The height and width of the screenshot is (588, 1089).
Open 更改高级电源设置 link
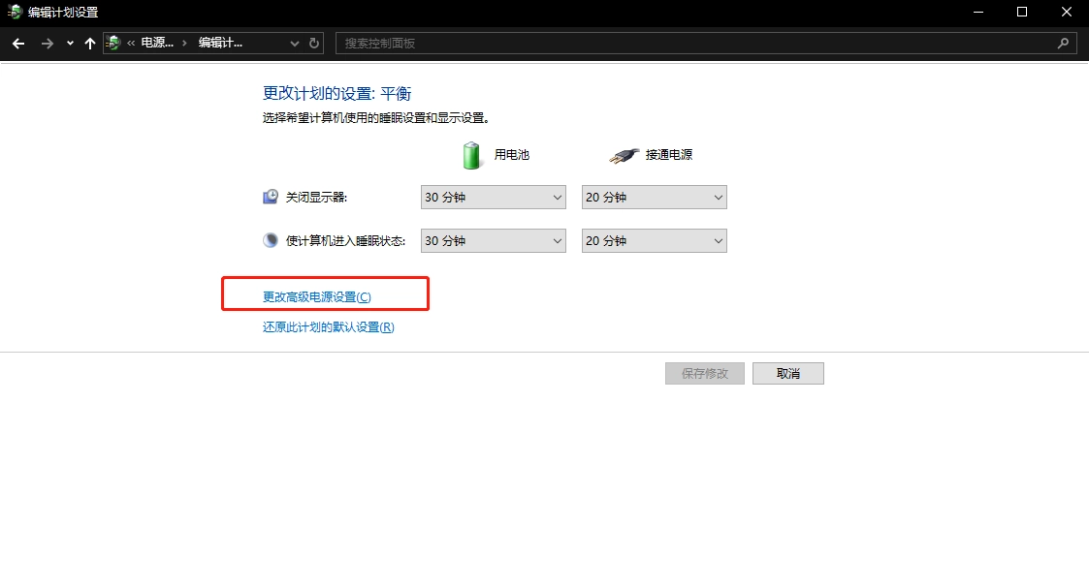(316, 296)
